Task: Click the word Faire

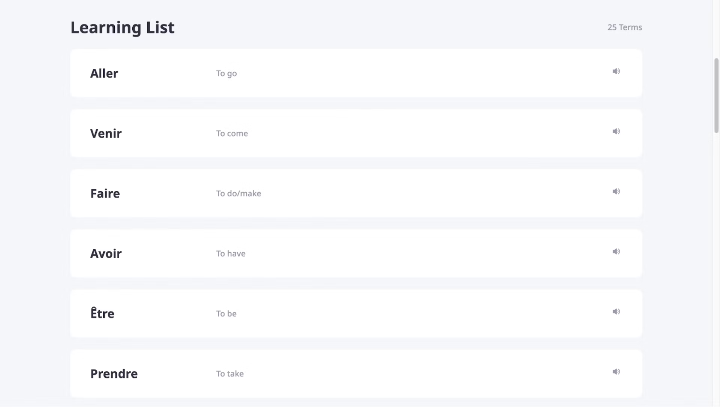Action: (x=105, y=193)
